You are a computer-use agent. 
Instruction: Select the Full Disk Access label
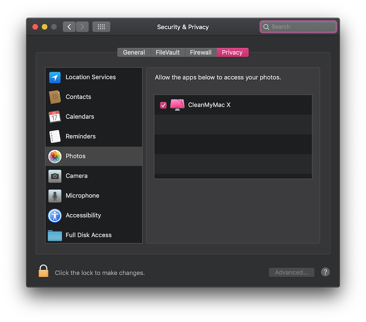pos(88,235)
